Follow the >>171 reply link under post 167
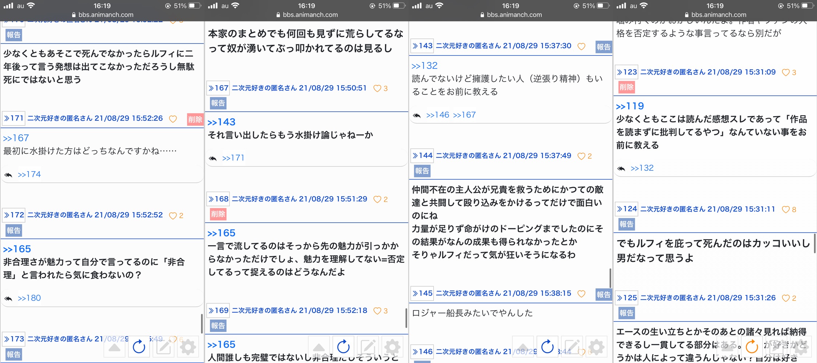Screen dimensions: 817x363 233,158
